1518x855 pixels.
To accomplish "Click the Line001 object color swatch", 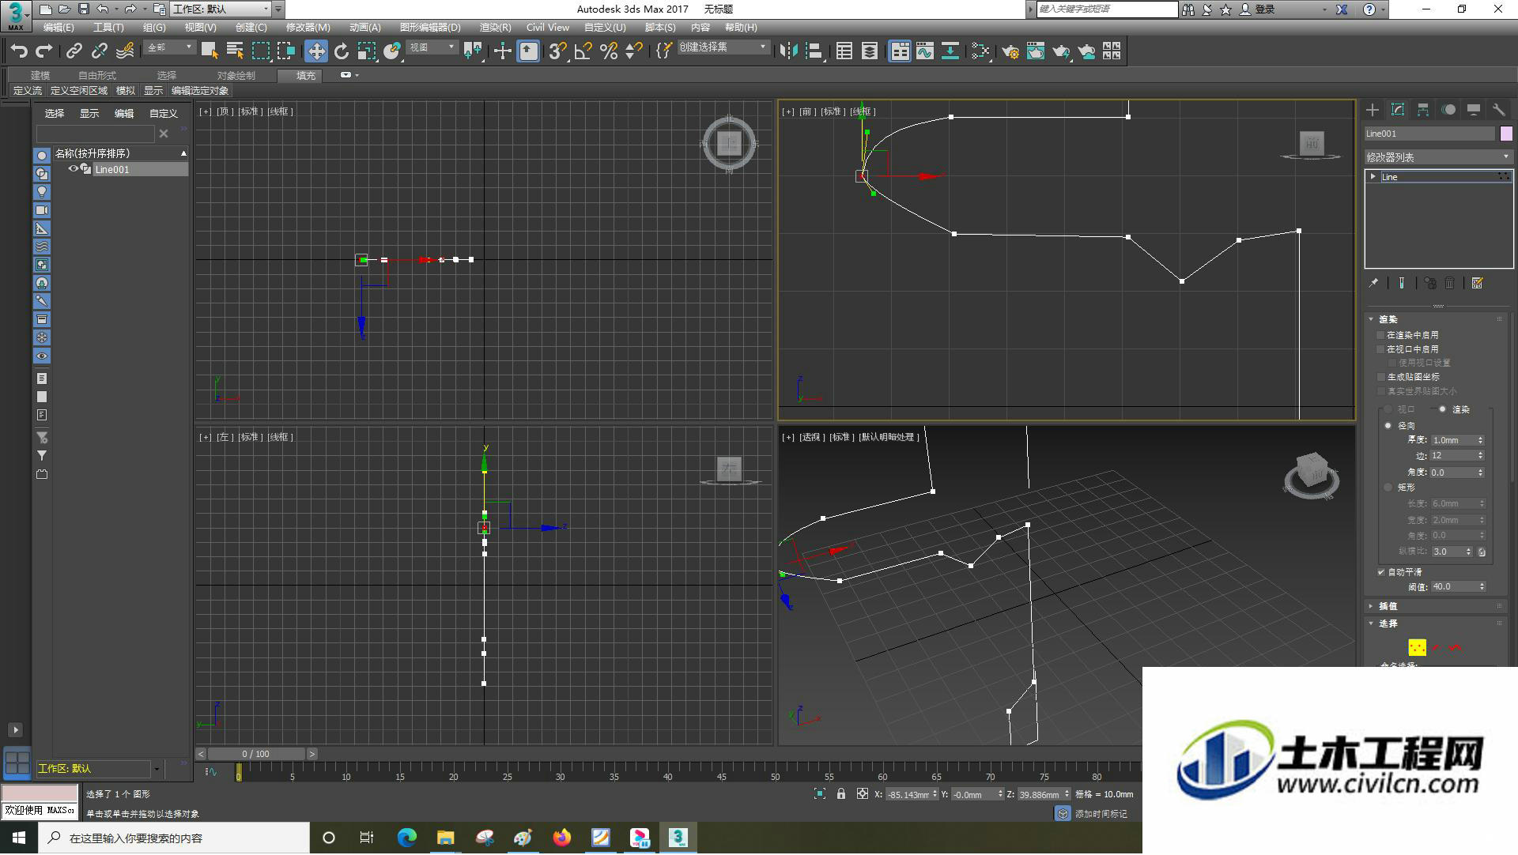I will (1506, 134).
